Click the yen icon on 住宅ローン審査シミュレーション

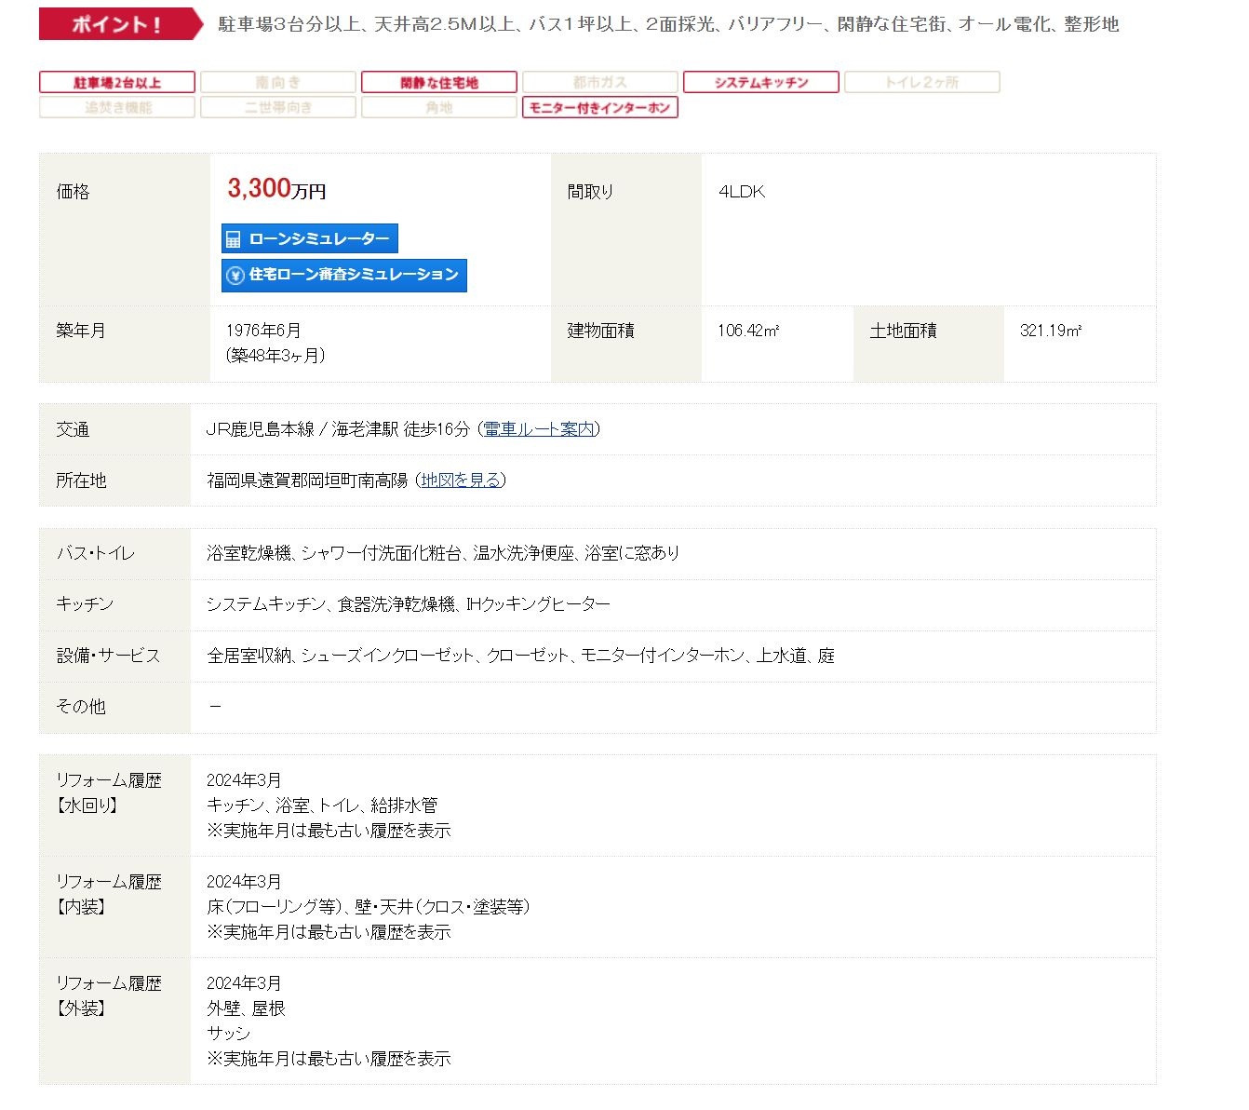click(235, 276)
